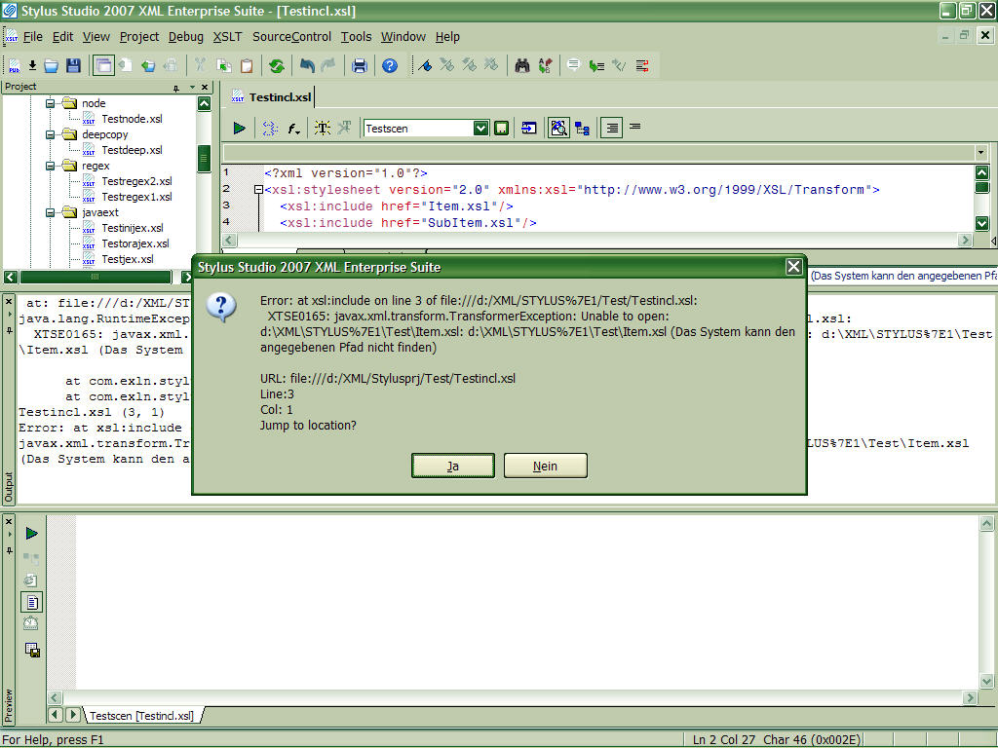Open the XSLT menu
Viewport: 998px width, 748px height.
tap(227, 37)
